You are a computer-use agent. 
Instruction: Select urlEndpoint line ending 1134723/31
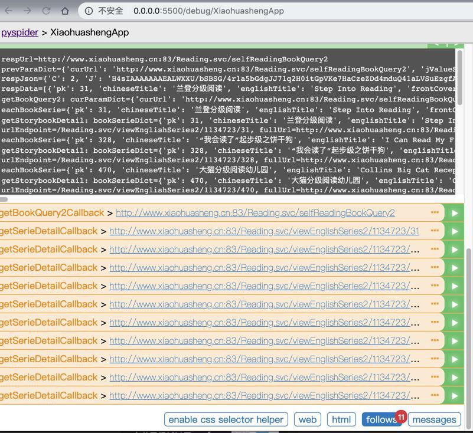click(x=228, y=130)
